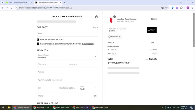Click the Logo One-Piece Swimsuit name
The width and height of the screenshot is (195, 110).
click(127, 19)
